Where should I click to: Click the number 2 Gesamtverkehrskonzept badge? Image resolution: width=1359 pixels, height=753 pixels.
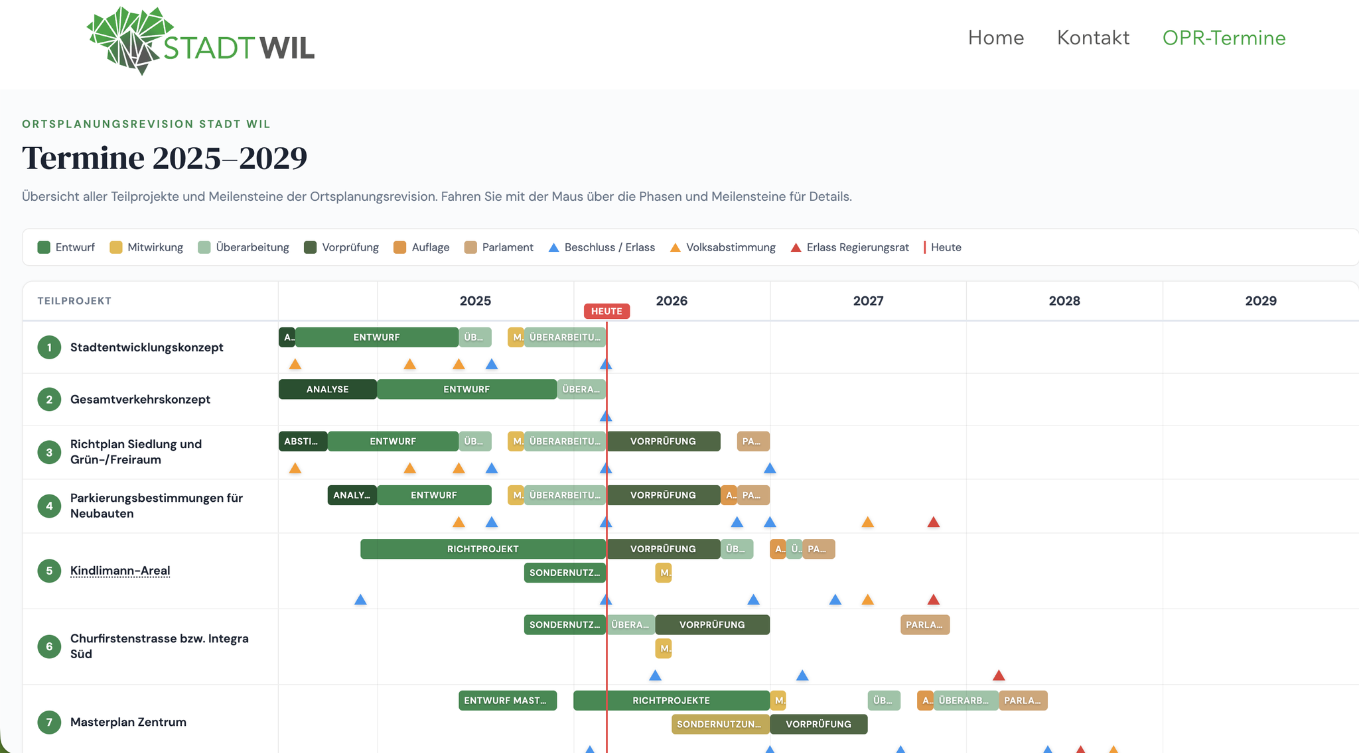pyautogui.click(x=49, y=400)
